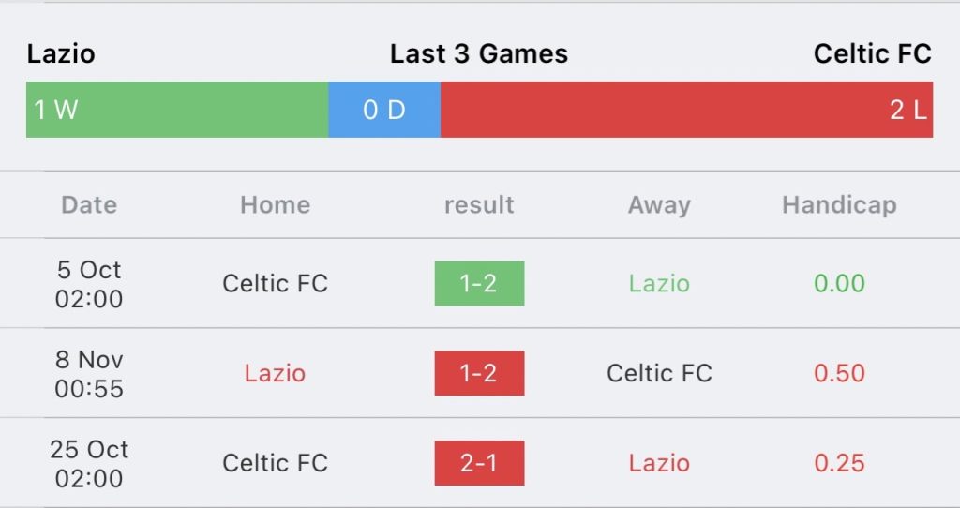Open the red 2-1 result badge

(x=479, y=463)
